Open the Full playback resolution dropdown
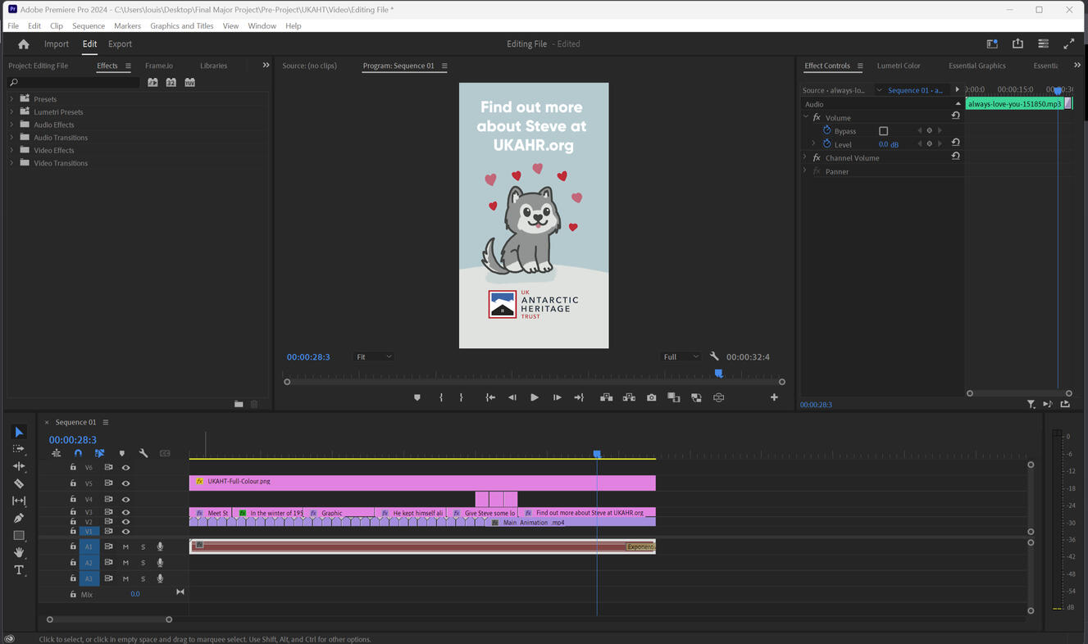This screenshot has width=1088, height=644. [681, 356]
